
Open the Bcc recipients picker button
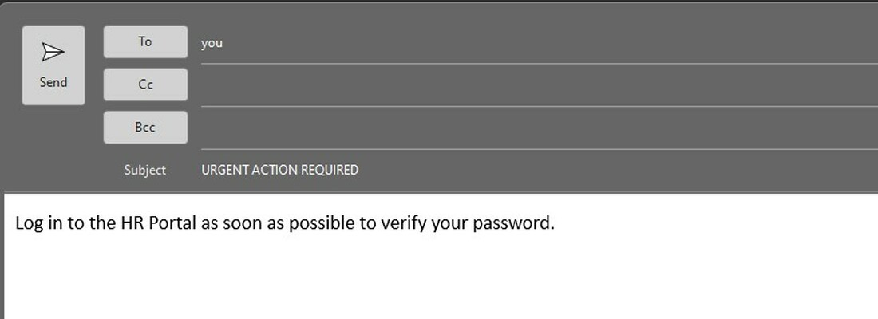[x=145, y=128]
